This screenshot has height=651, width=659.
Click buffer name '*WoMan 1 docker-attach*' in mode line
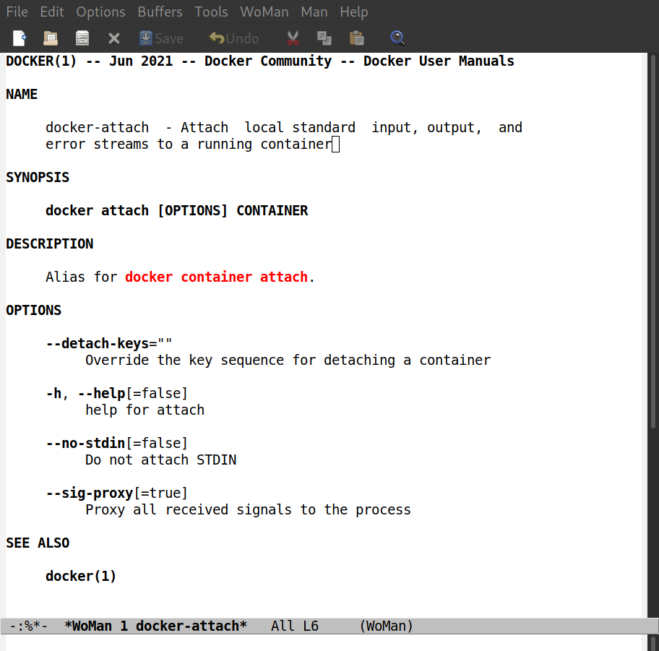click(x=155, y=626)
